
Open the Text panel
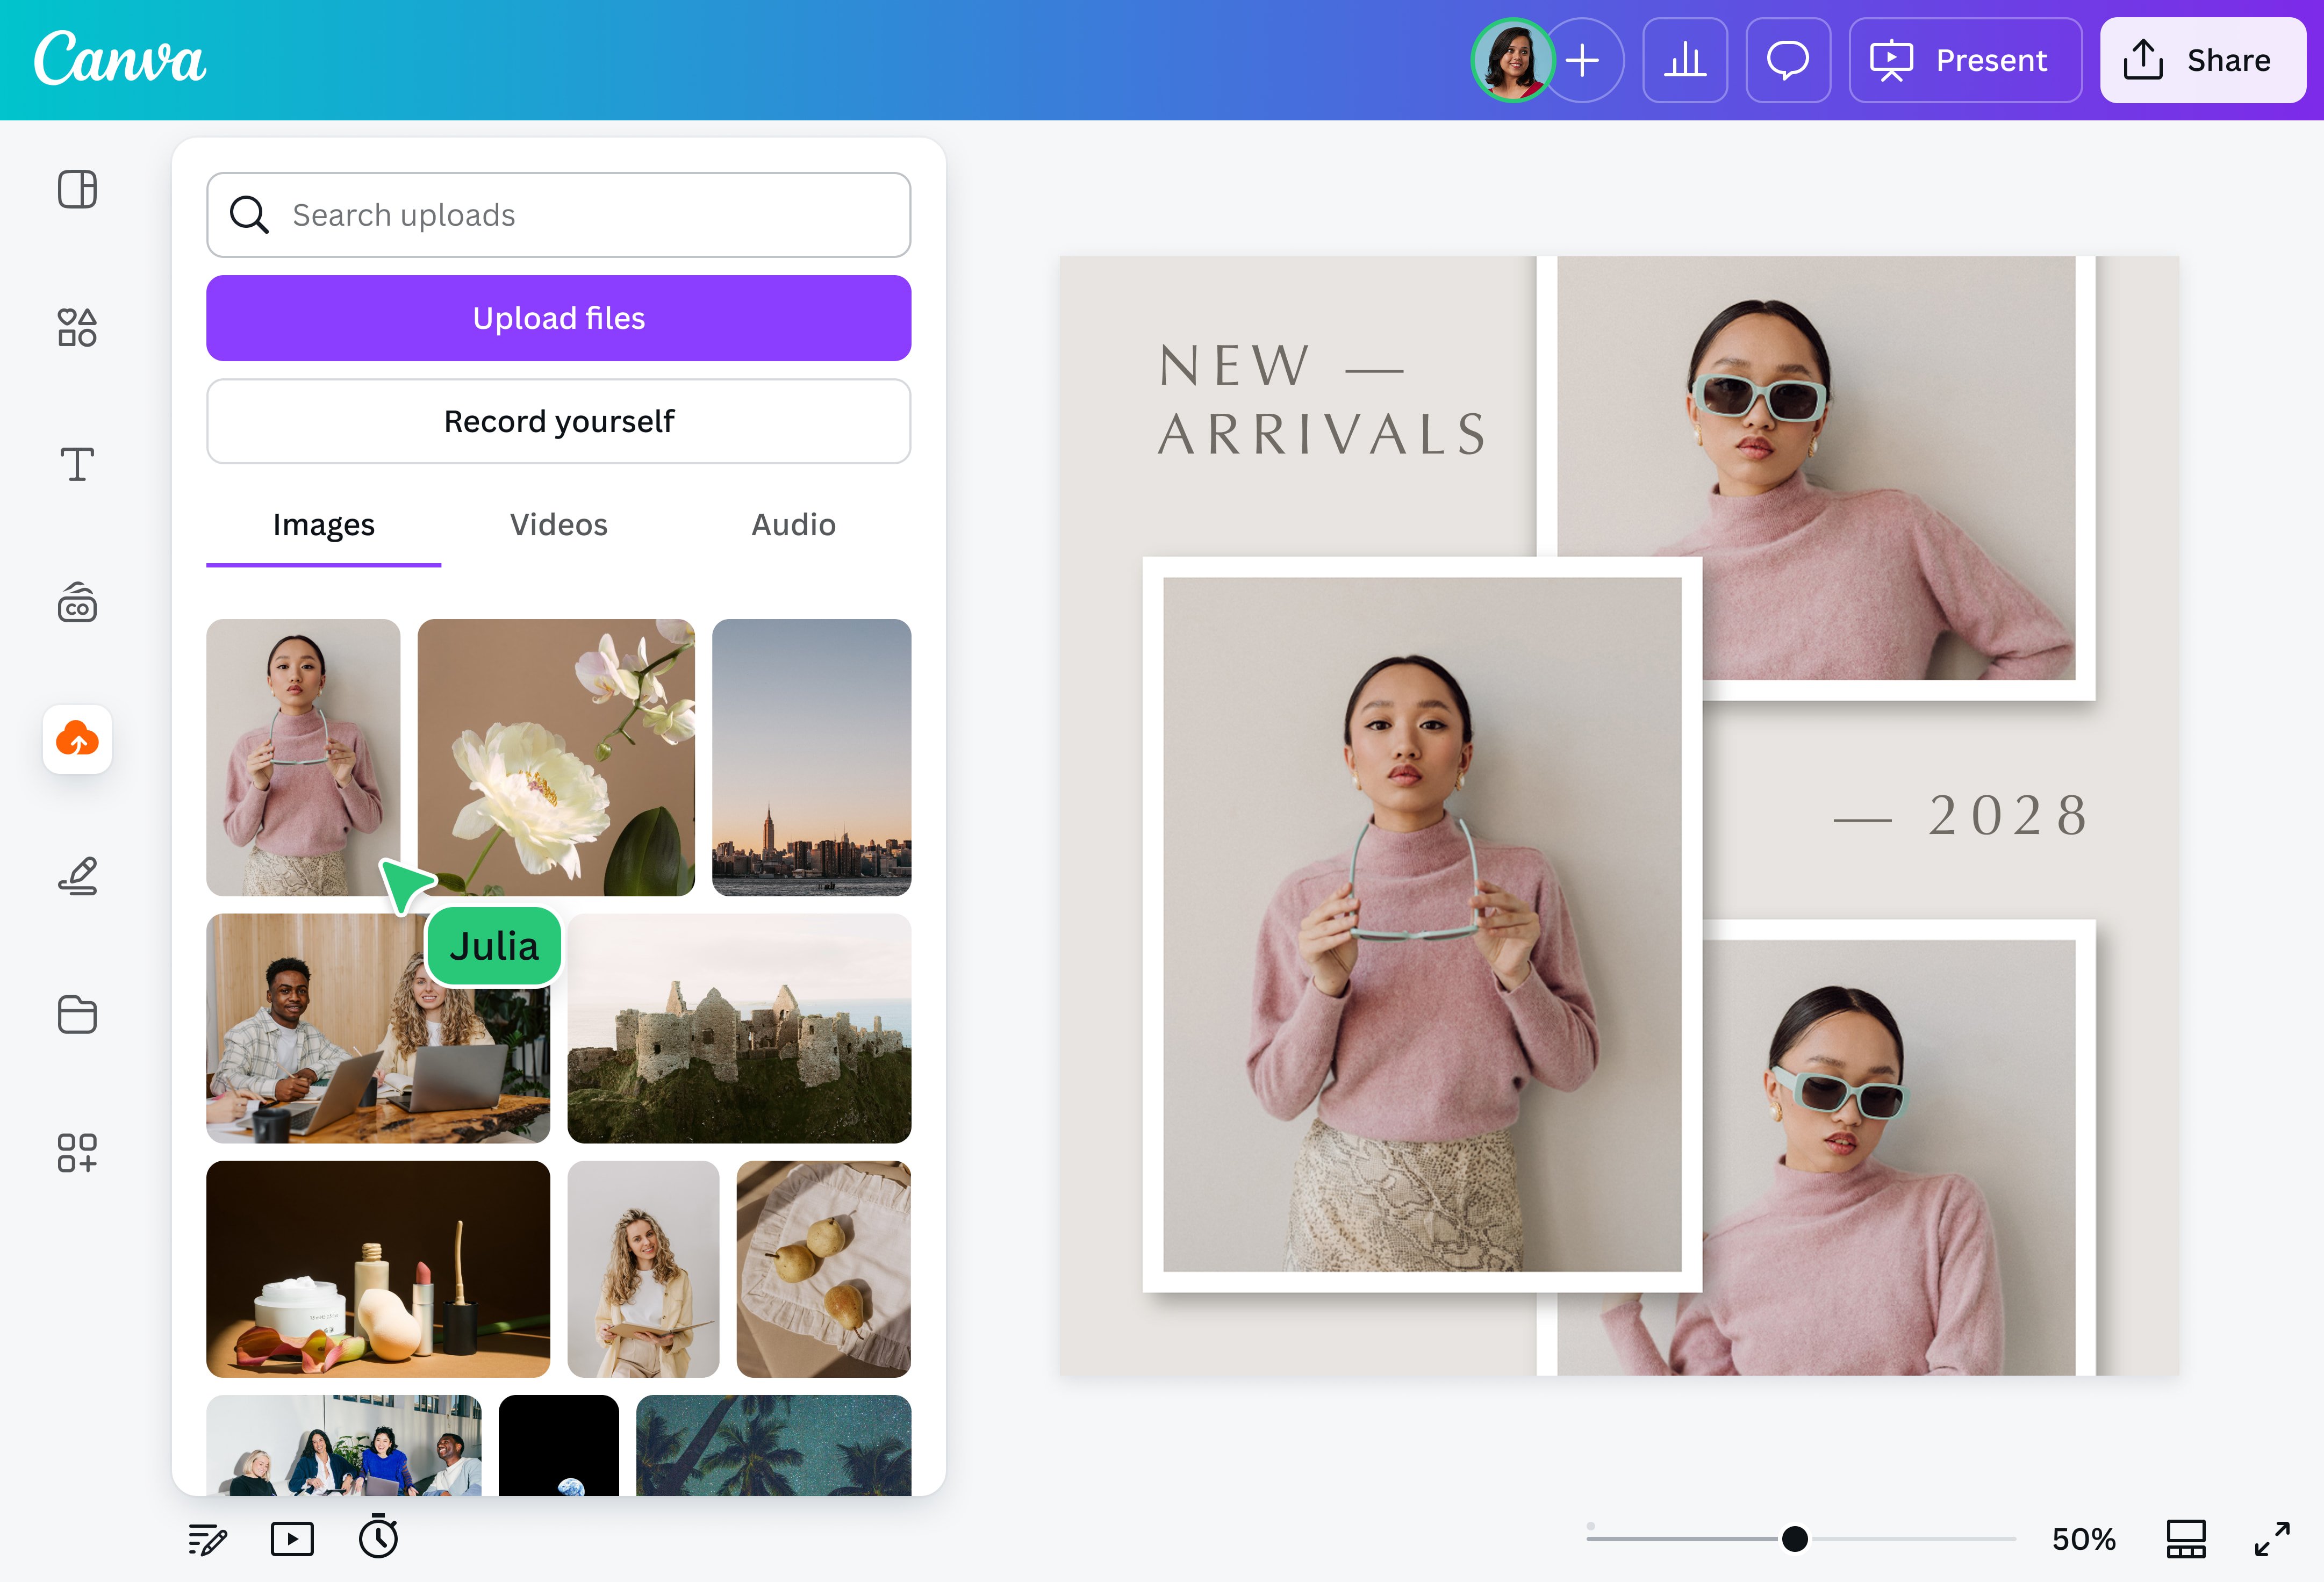coord(78,465)
